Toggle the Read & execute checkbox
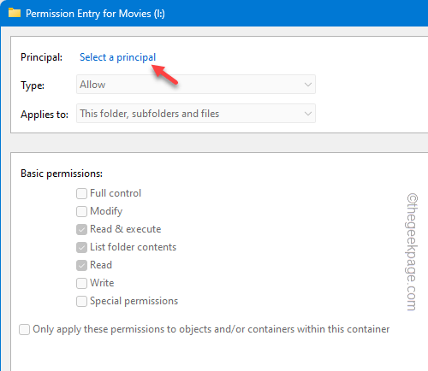Image resolution: width=428 pixels, height=371 pixels. pyautogui.click(x=81, y=229)
